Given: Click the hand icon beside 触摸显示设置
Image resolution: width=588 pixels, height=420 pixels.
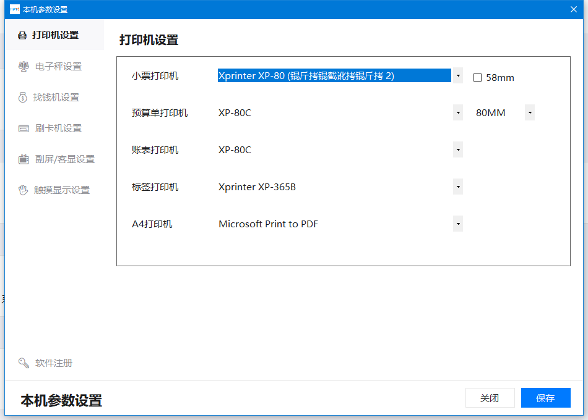Looking at the screenshot, I should [24, 190].
